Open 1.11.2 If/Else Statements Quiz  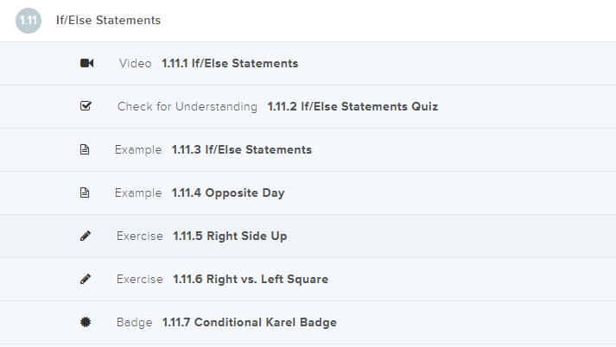click(352, 107)
